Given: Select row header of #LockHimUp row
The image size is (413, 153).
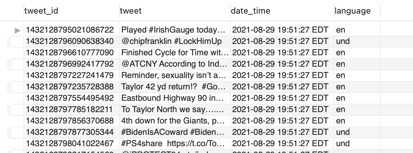Looking at the screenshot, I should pos(15,41).
